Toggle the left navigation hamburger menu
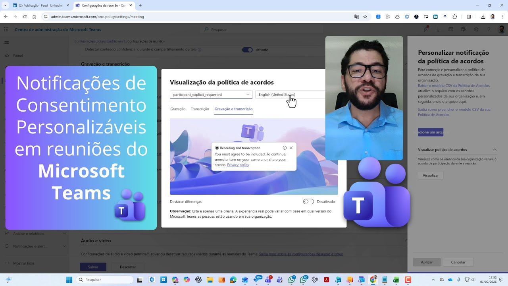This screenshot has height=286, width=508. point(6,43)
